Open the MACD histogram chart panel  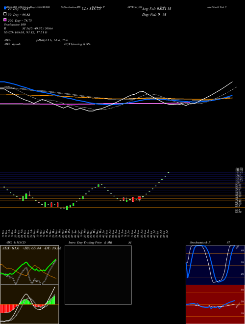coord(29,304)
